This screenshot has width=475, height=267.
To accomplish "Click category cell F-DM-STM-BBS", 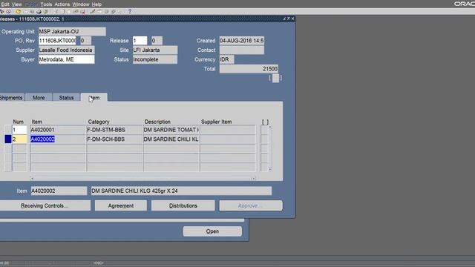I will [x=114, y=130].
